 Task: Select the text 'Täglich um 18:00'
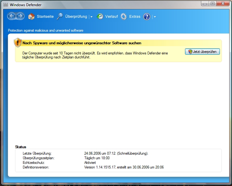pos(97,158)
